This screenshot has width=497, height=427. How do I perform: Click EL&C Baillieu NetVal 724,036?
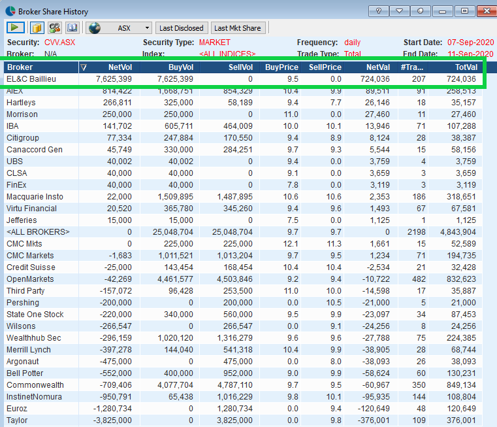(375, 79)
